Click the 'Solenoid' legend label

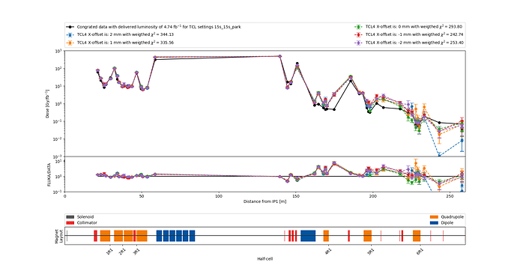(85, 217)
